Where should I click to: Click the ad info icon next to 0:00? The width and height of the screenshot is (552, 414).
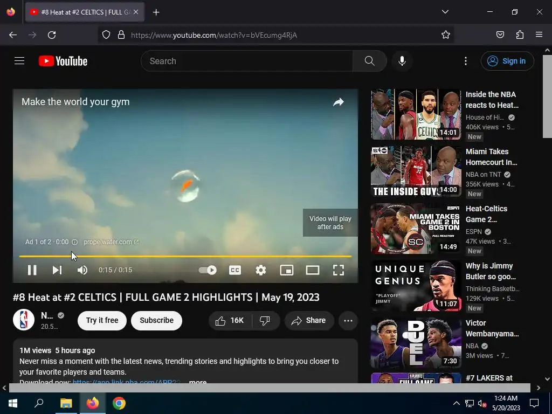[74, 242]
